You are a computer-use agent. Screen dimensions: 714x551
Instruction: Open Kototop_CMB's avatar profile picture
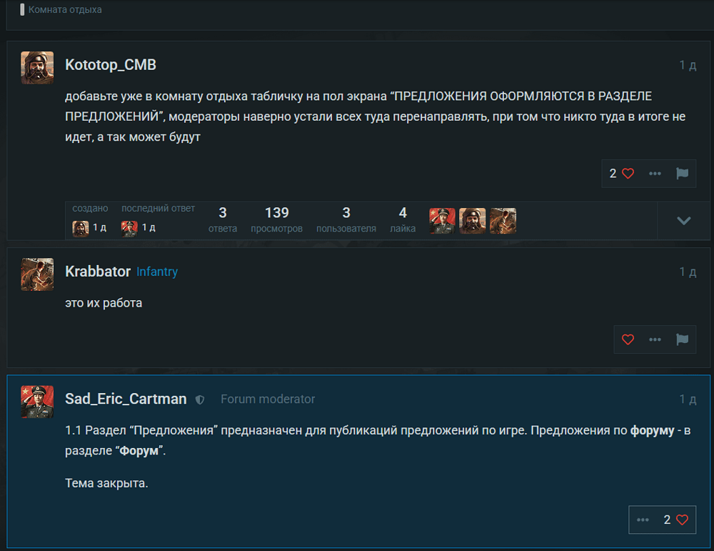[x=37, y=67]
